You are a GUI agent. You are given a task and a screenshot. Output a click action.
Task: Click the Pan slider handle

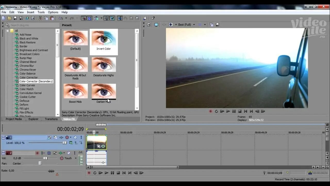(40, 163)
